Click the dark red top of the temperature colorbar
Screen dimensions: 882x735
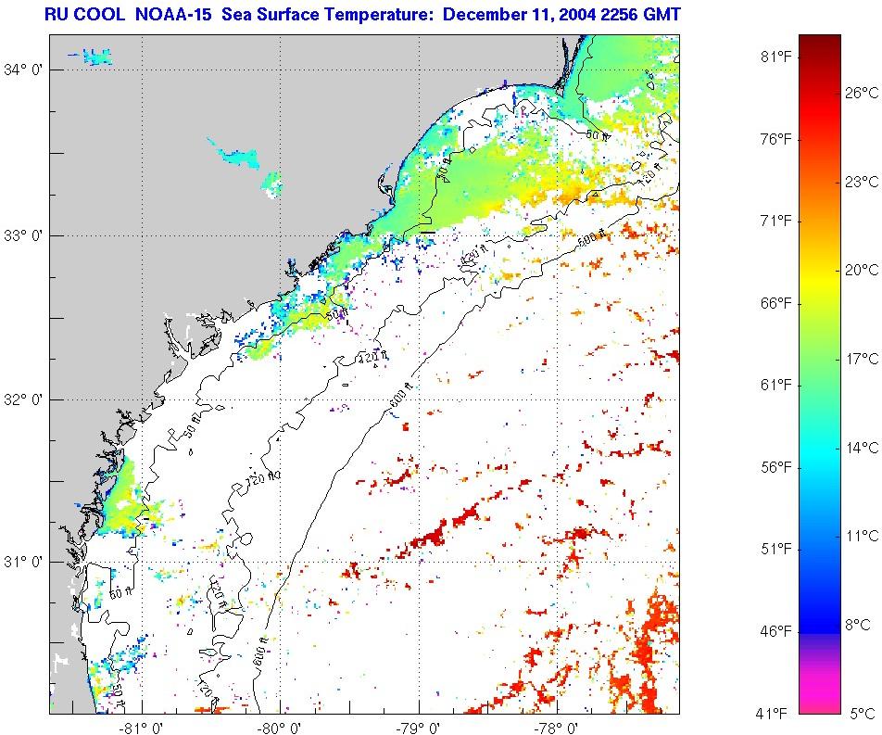(820, 45)
